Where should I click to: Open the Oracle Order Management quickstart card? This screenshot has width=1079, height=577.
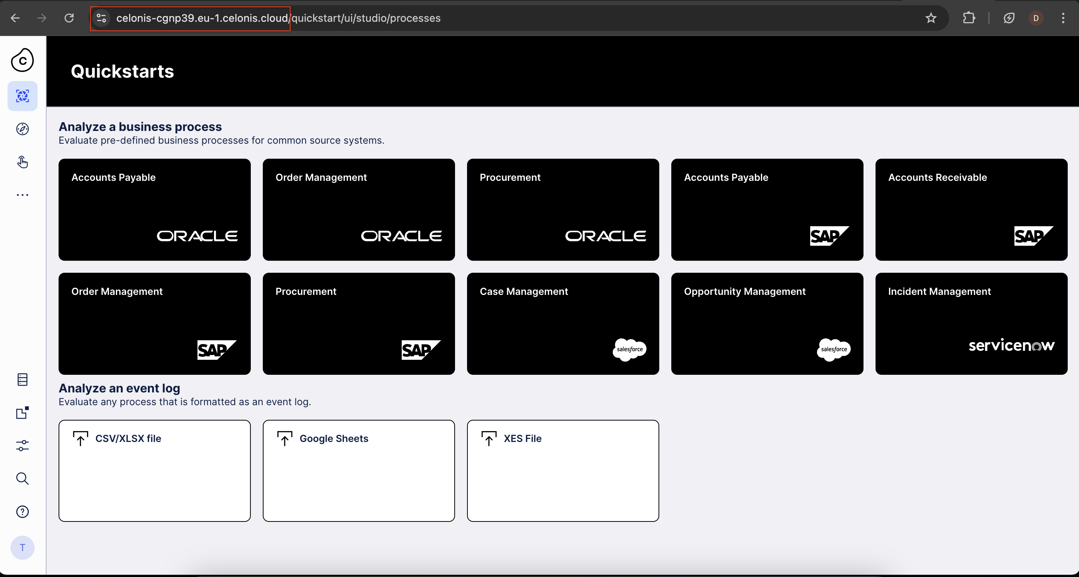click(x=359, y=210)
